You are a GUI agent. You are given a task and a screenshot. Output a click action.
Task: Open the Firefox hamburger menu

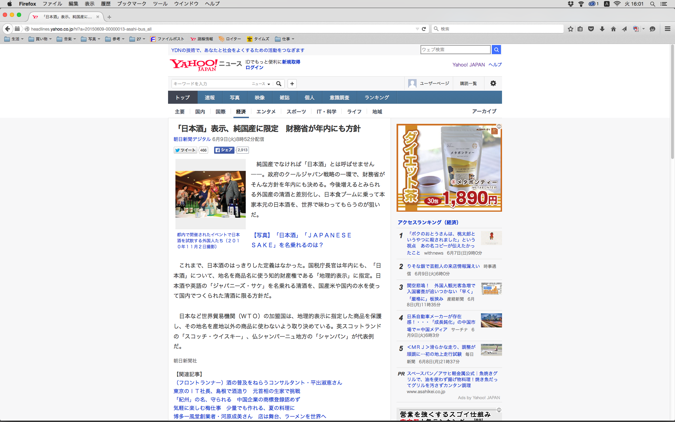point(667,29)
